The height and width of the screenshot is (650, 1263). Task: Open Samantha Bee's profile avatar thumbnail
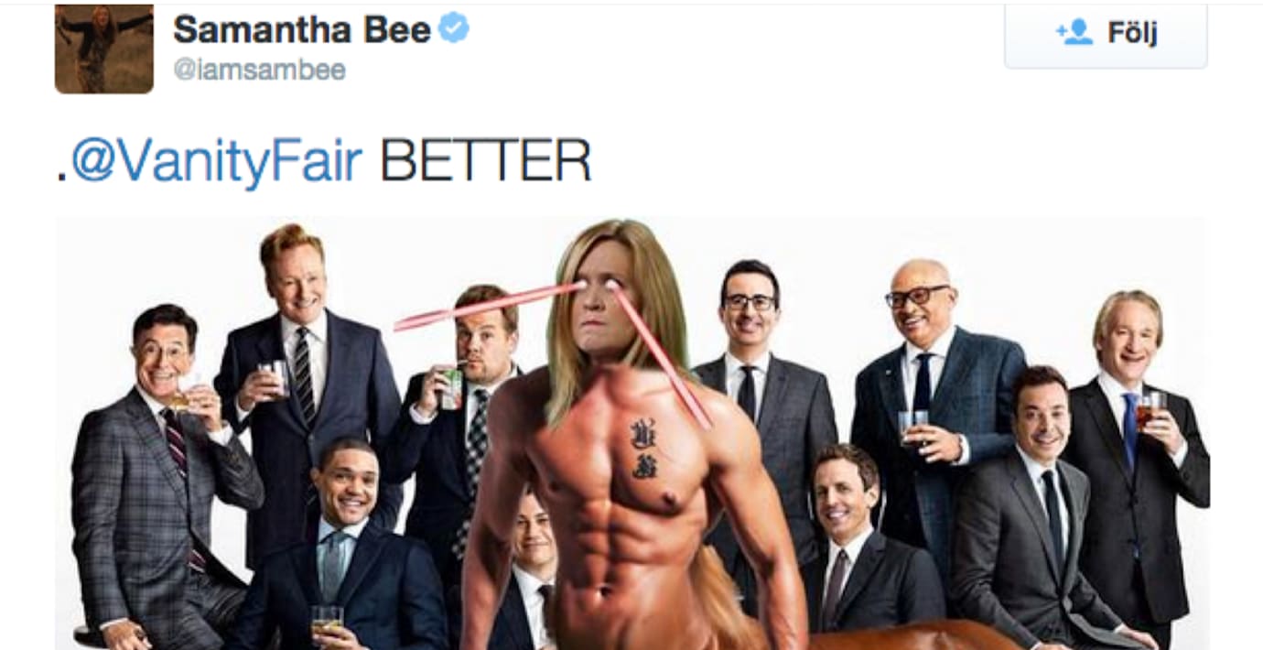click(x=103, y=48)
